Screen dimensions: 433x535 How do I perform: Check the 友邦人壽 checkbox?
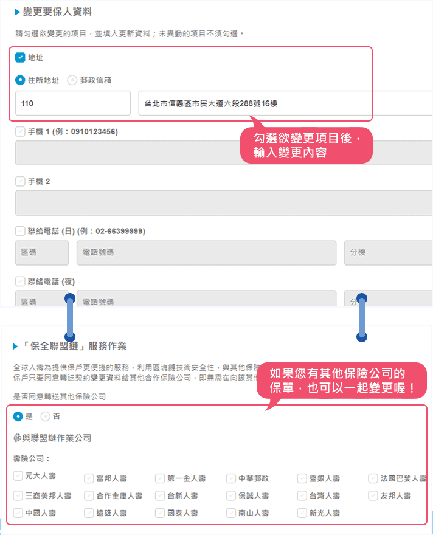point(373,495)
